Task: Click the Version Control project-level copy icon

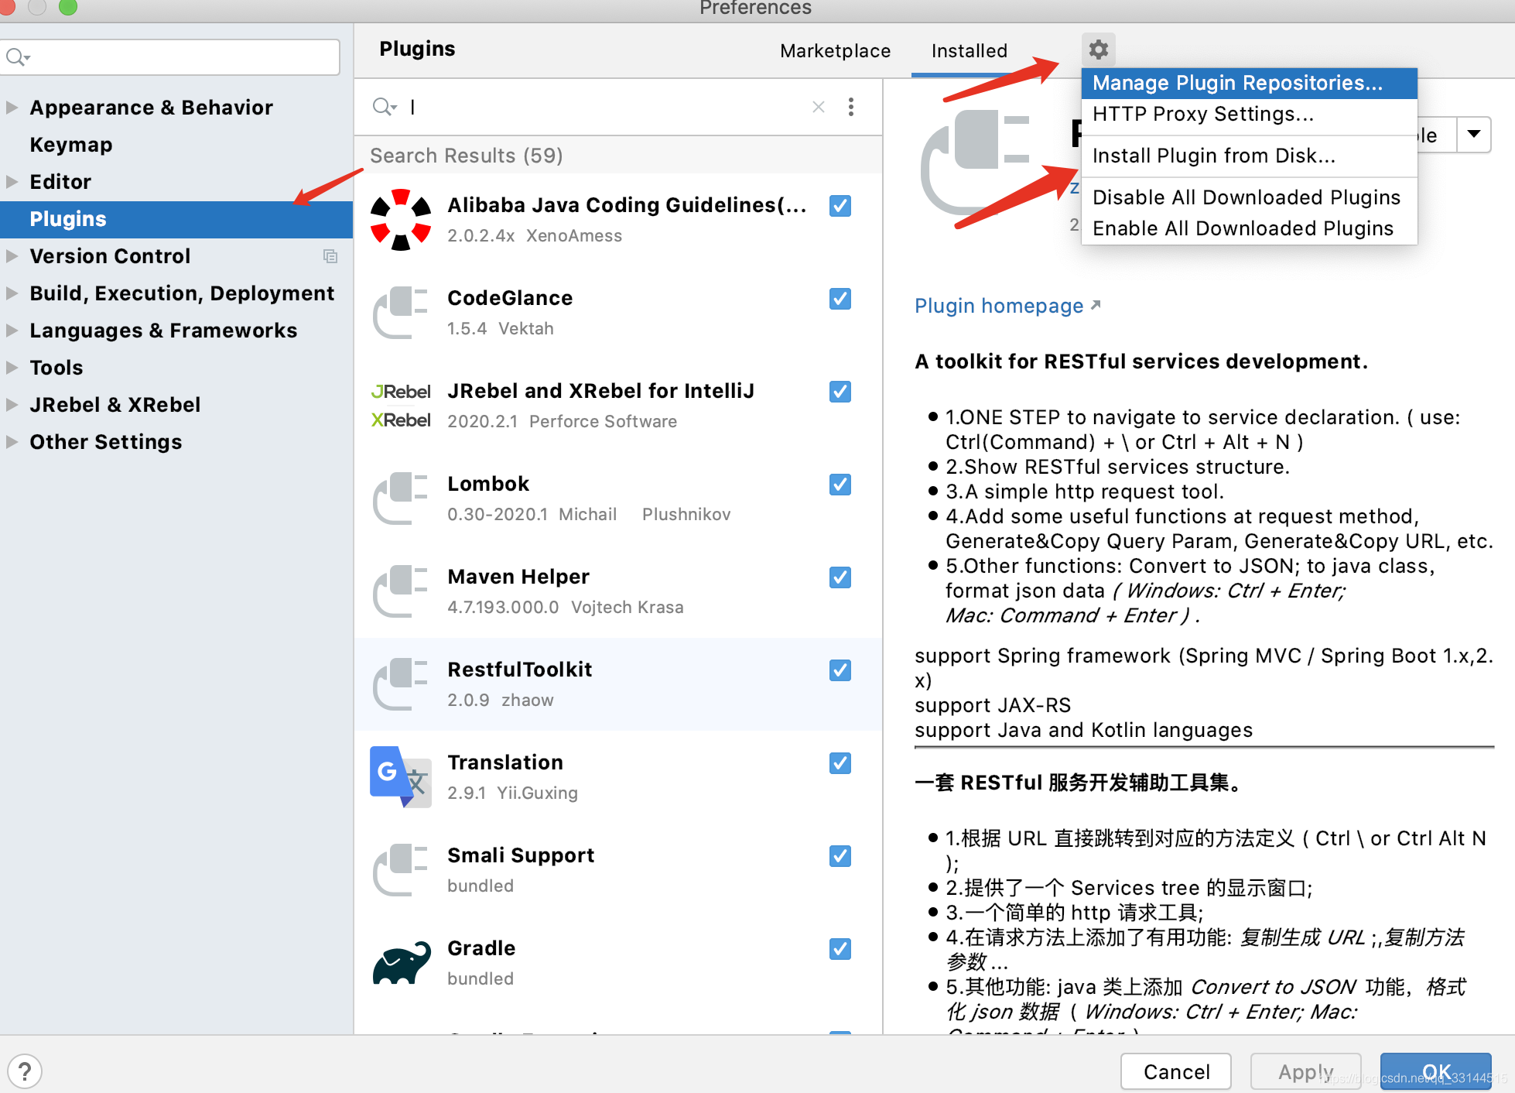Action: (x=330, y=256)
